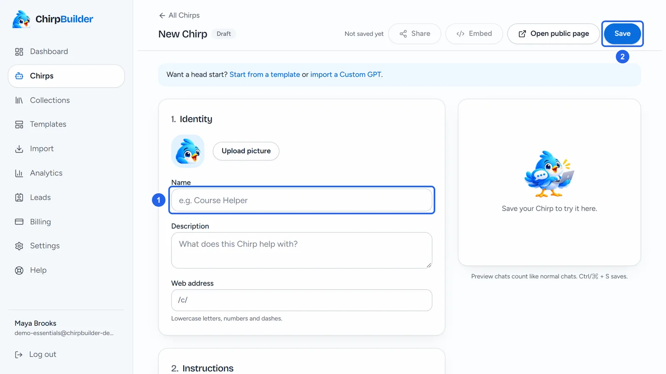
Task: Save the new Chirp
Action: click(x=622, y=34)
